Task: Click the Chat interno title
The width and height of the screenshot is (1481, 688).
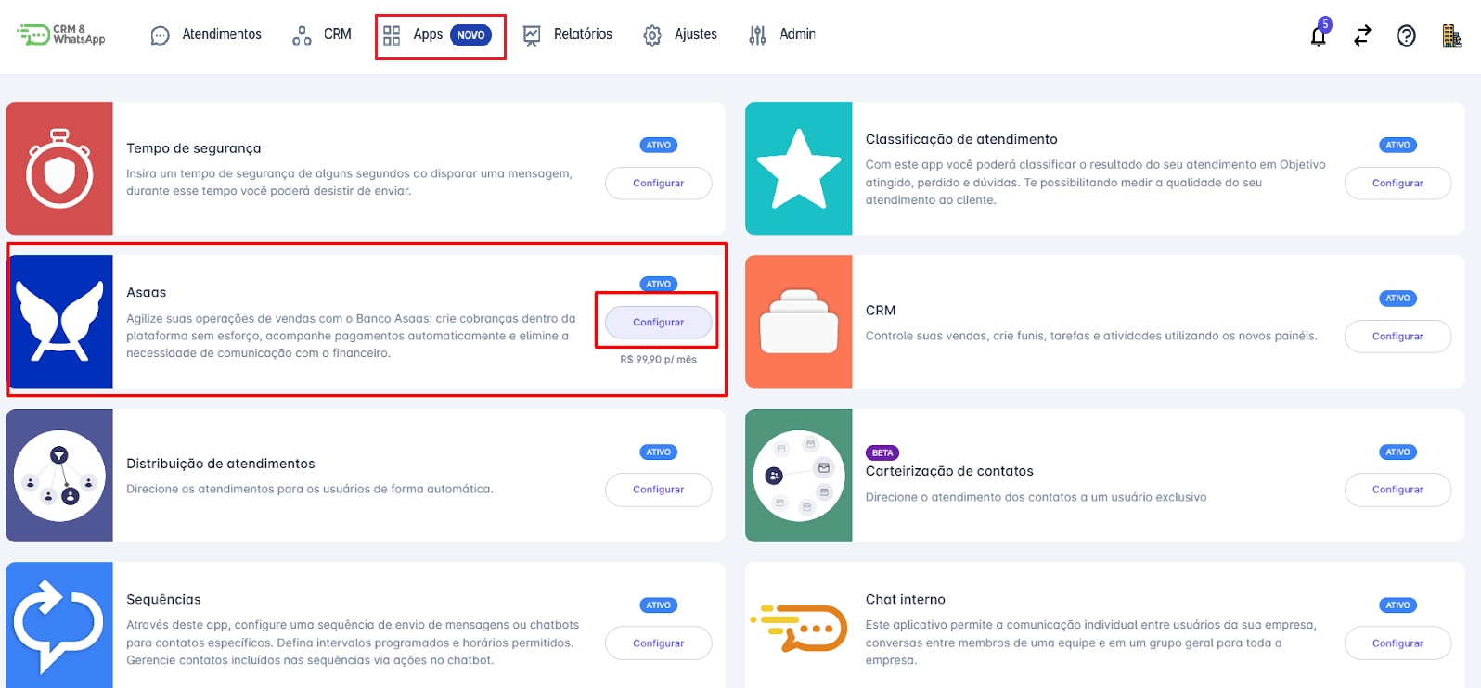Action: pyautogui.click(x=906, y=599)
